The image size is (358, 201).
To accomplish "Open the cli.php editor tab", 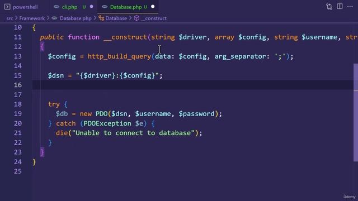I will point(69,7).
